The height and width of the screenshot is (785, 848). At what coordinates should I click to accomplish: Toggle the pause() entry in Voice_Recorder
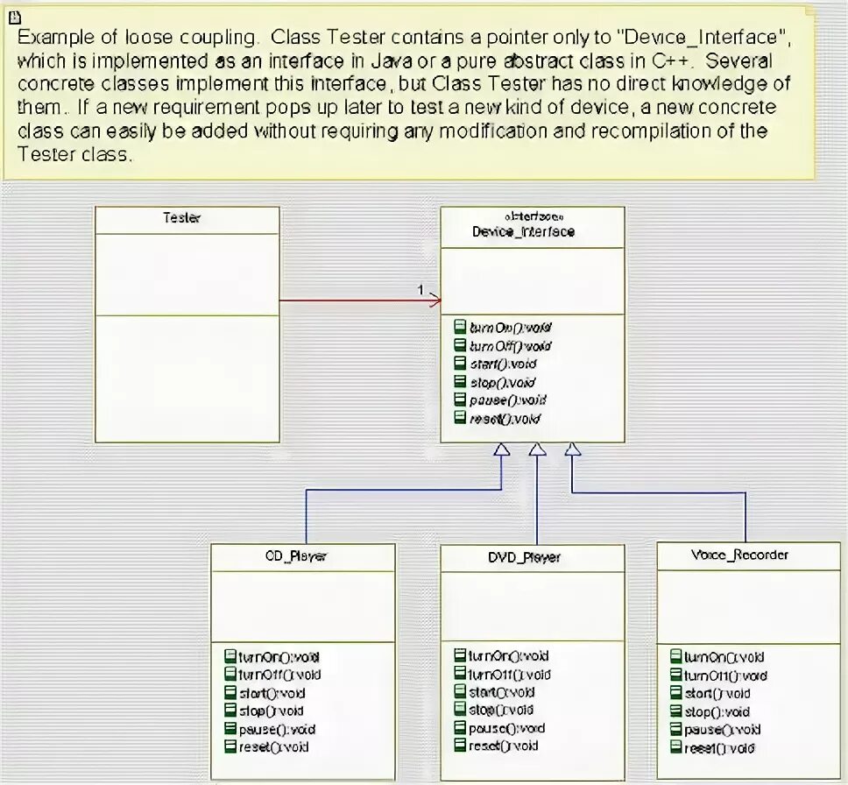(675, 730)
